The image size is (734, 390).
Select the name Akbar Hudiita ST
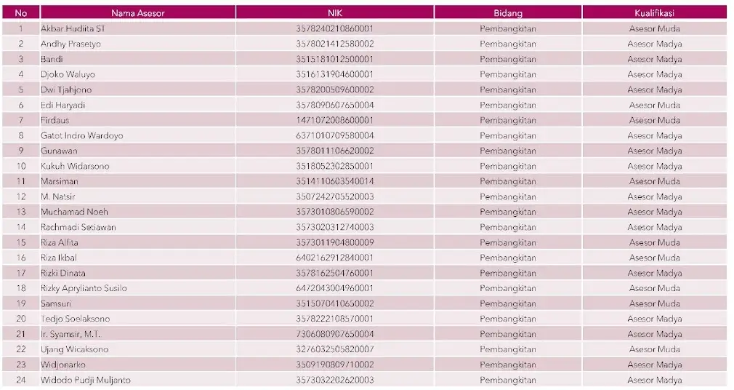coord(73,28)
